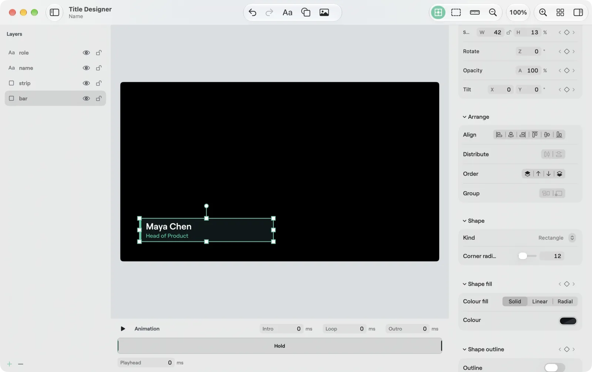Toggle the dashed frame outline icon
This screenshot has height=372, width=592.
456,12
